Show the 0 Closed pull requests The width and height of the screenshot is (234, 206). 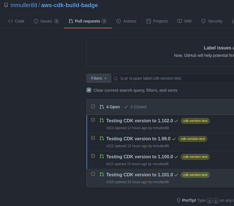pos(135,107)
